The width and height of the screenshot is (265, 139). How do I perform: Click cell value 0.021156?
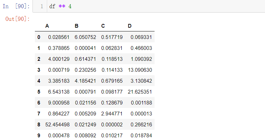[x=85, y=103]
